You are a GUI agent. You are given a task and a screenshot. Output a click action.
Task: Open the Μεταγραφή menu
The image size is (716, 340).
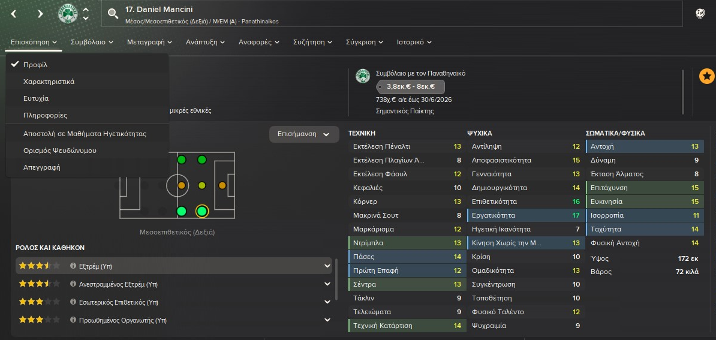coord(149,42)
